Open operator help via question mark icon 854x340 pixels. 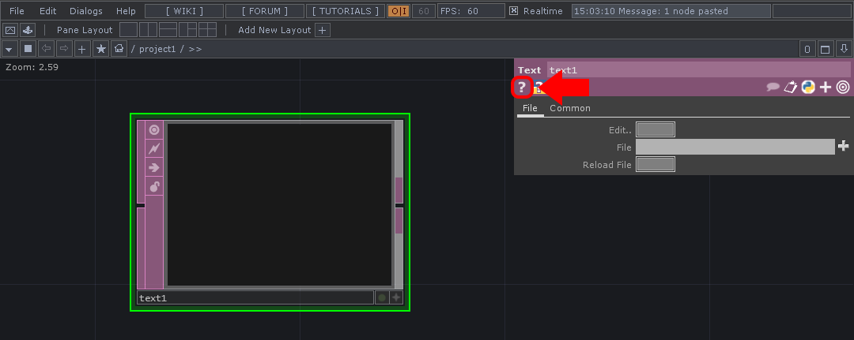[522, 88]
